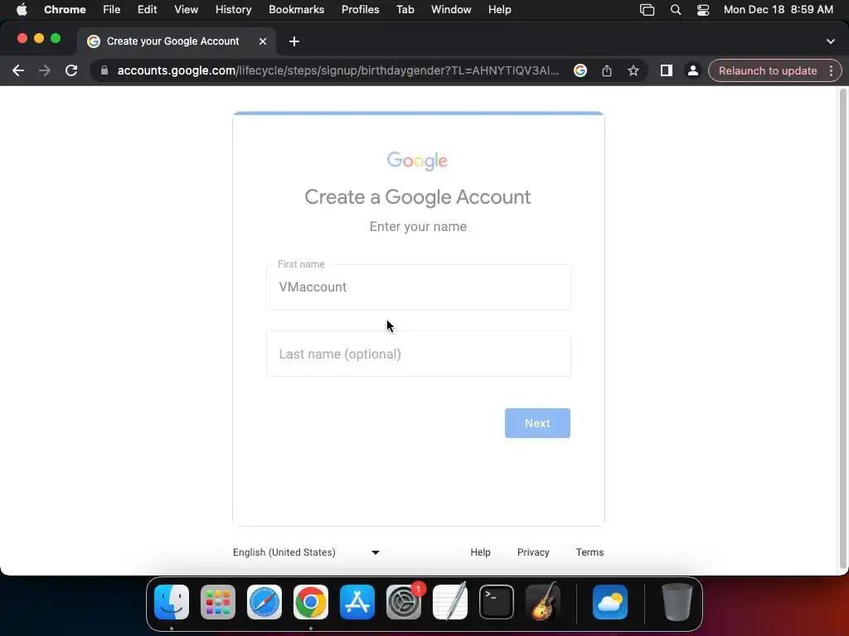Open TextEdit from the Dock

coord(450,602)
